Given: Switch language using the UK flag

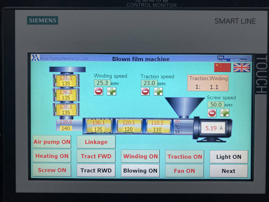Looking at the screenshot, I should [x=242, y=67].
